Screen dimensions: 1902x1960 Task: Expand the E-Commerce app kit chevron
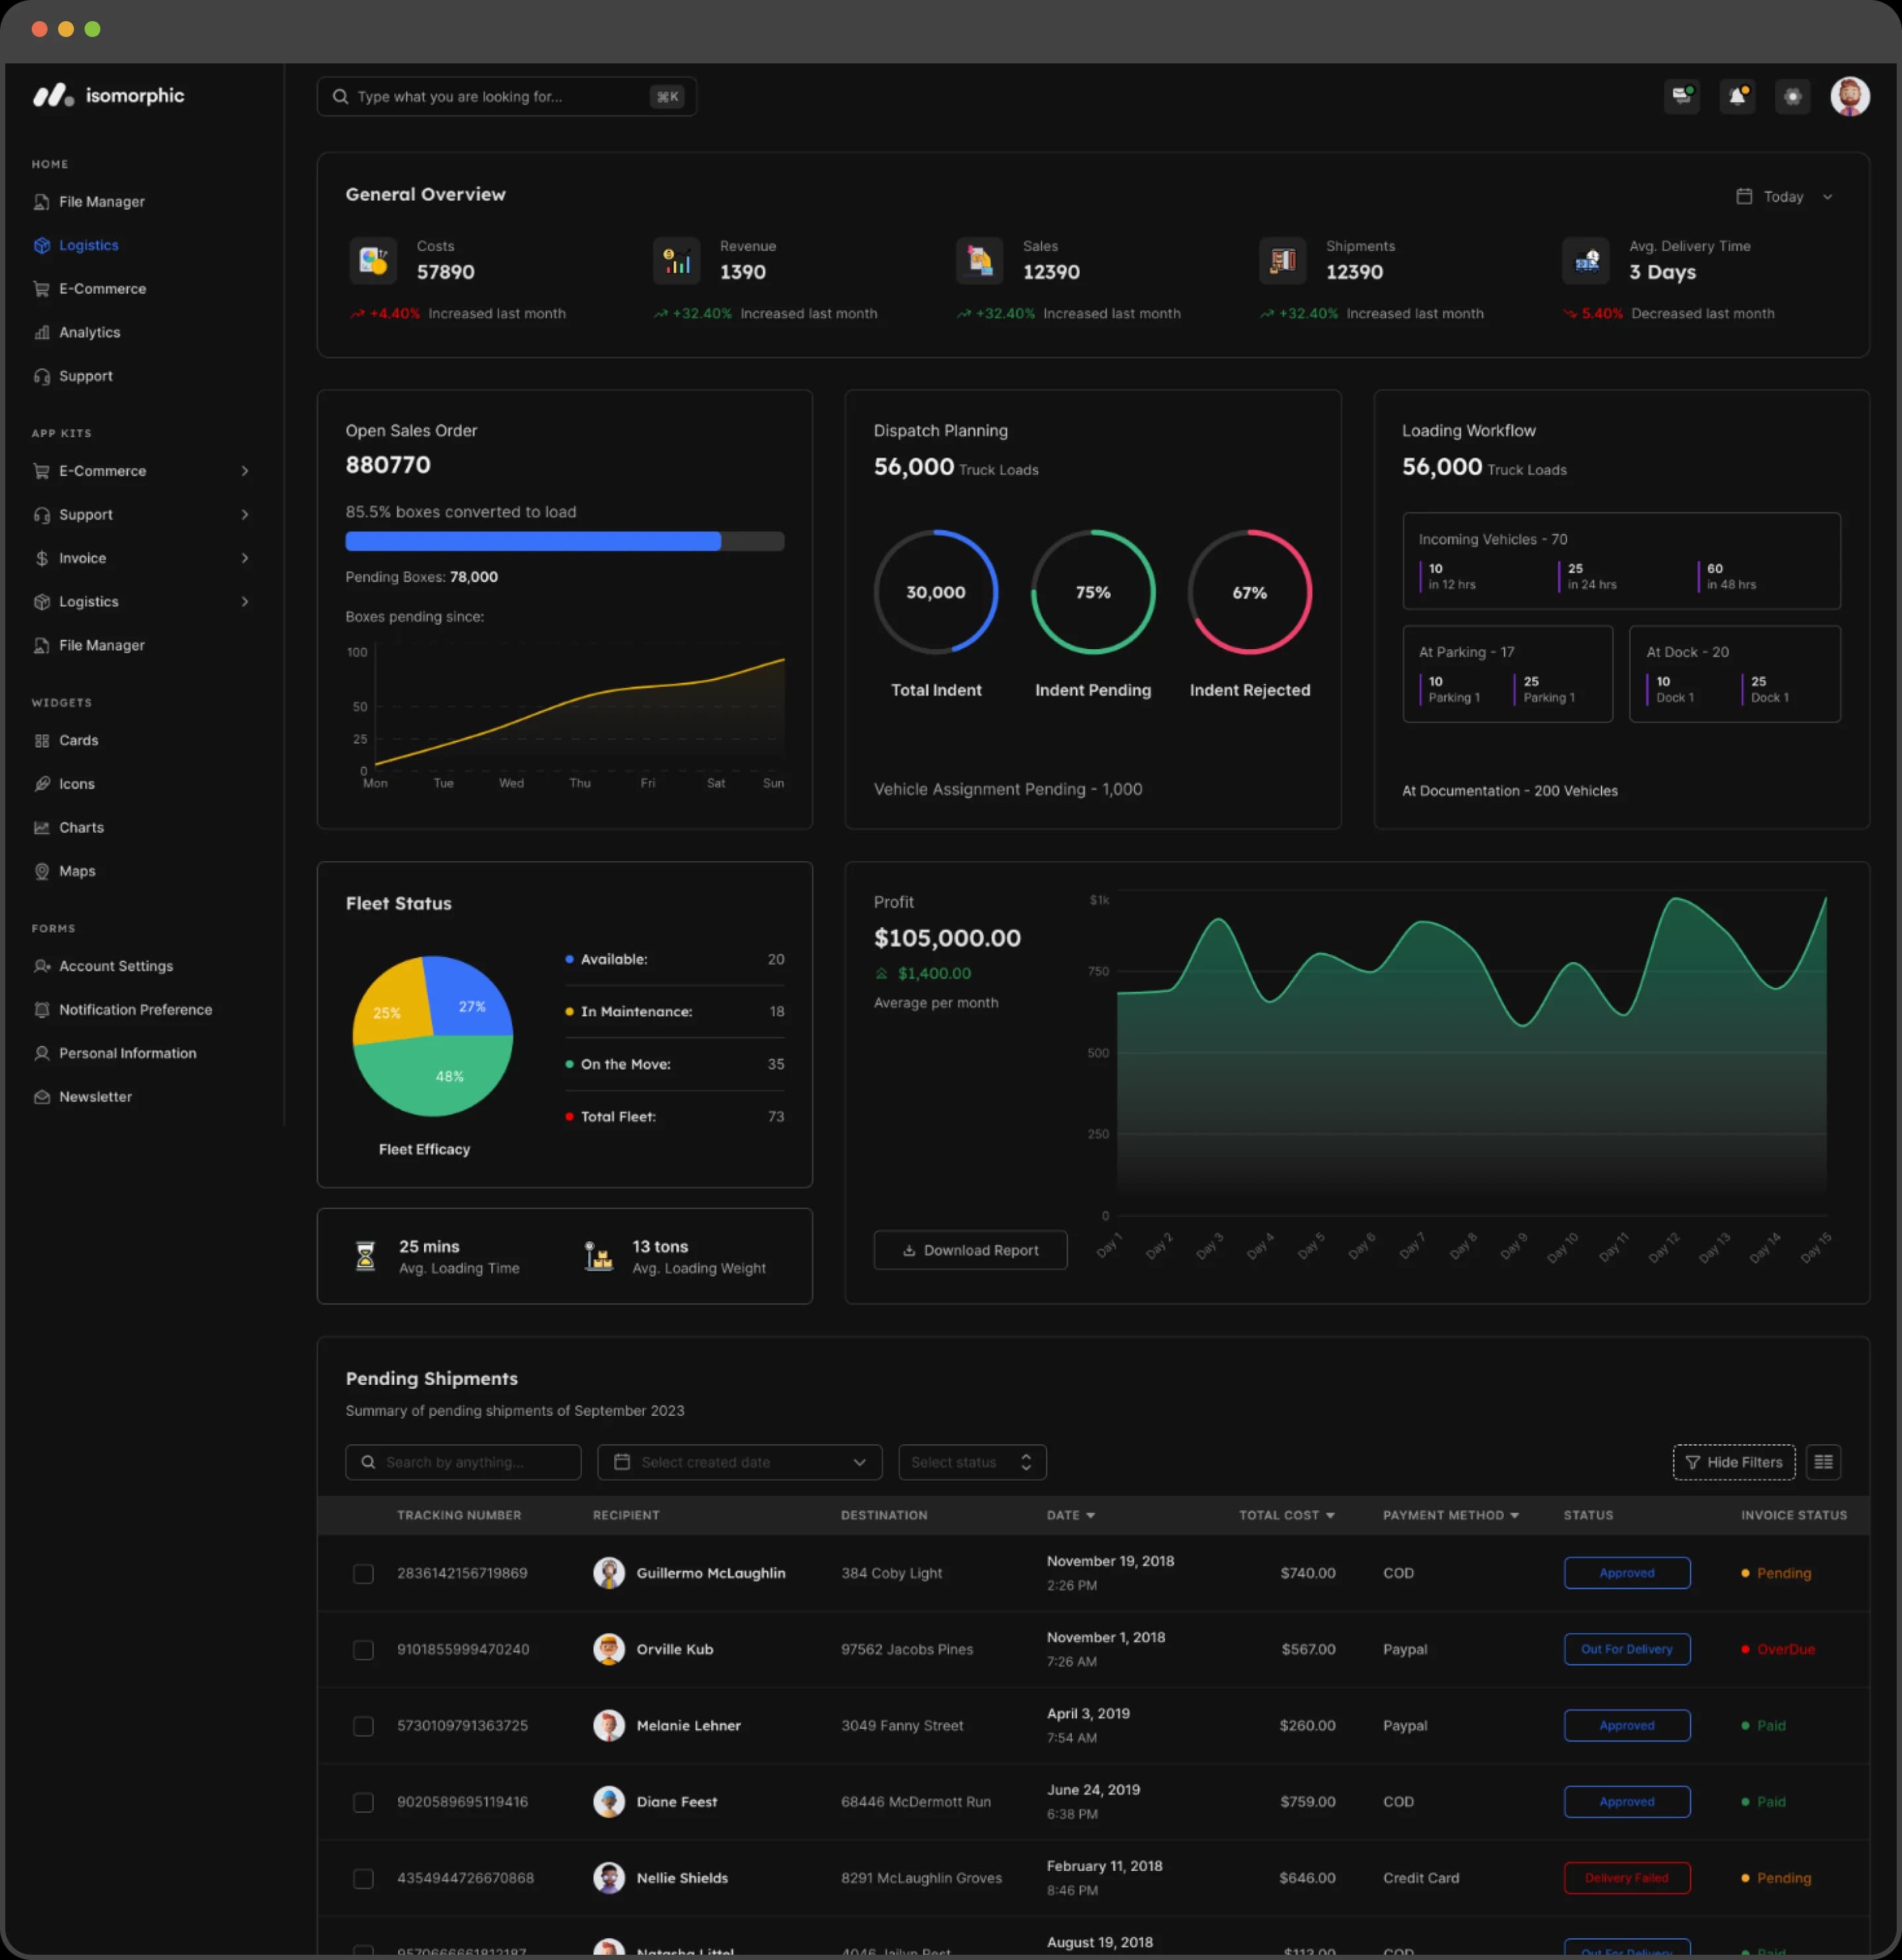[244, 471]
